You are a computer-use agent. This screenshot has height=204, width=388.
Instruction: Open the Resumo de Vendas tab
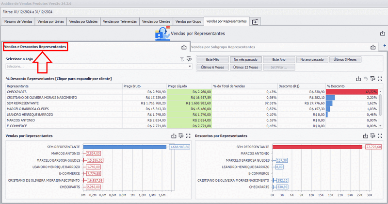18,21
